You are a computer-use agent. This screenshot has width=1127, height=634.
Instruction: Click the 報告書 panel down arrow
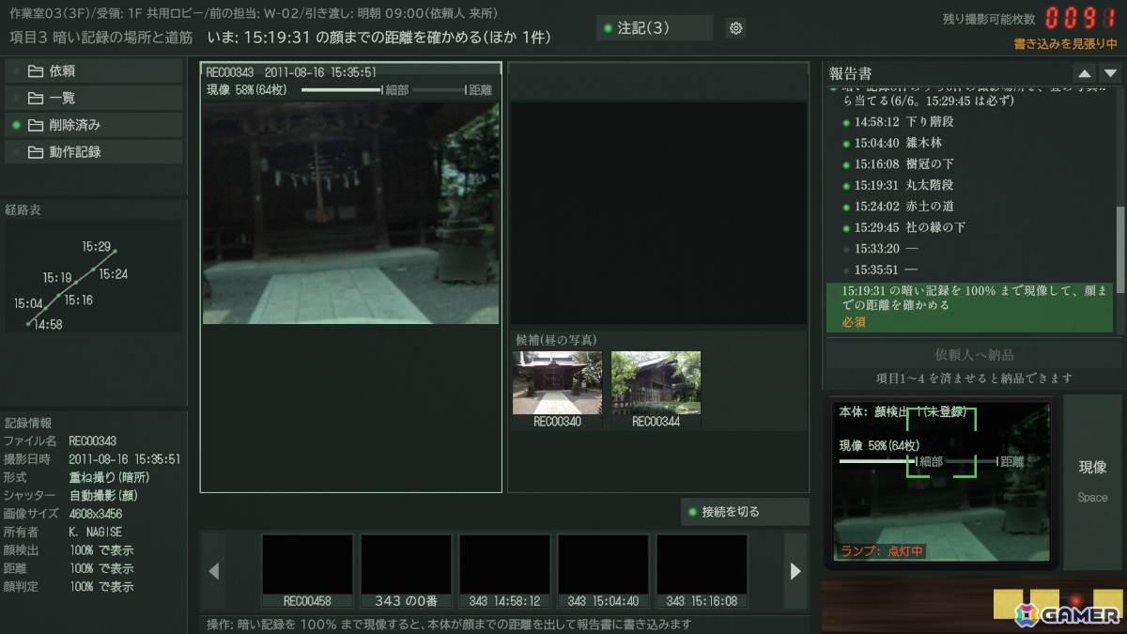(x=1110, y=73)
